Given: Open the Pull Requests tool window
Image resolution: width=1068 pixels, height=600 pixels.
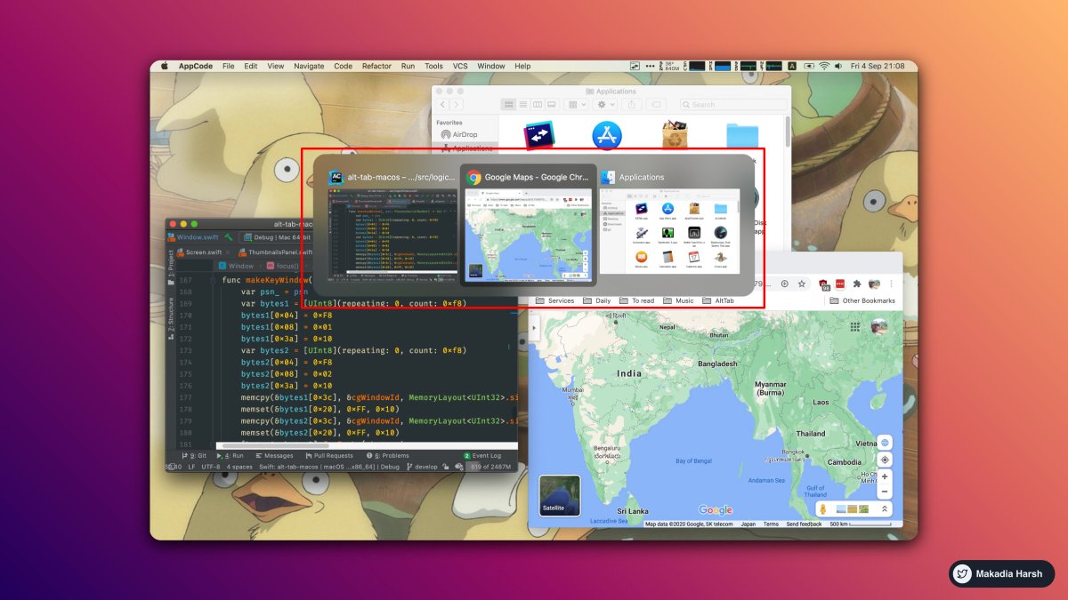Looking at the screenshot, I should (x=328, y=455).
